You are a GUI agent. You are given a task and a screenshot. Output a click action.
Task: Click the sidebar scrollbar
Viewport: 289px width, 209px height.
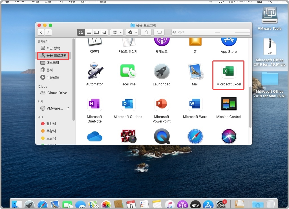[74, 79]
